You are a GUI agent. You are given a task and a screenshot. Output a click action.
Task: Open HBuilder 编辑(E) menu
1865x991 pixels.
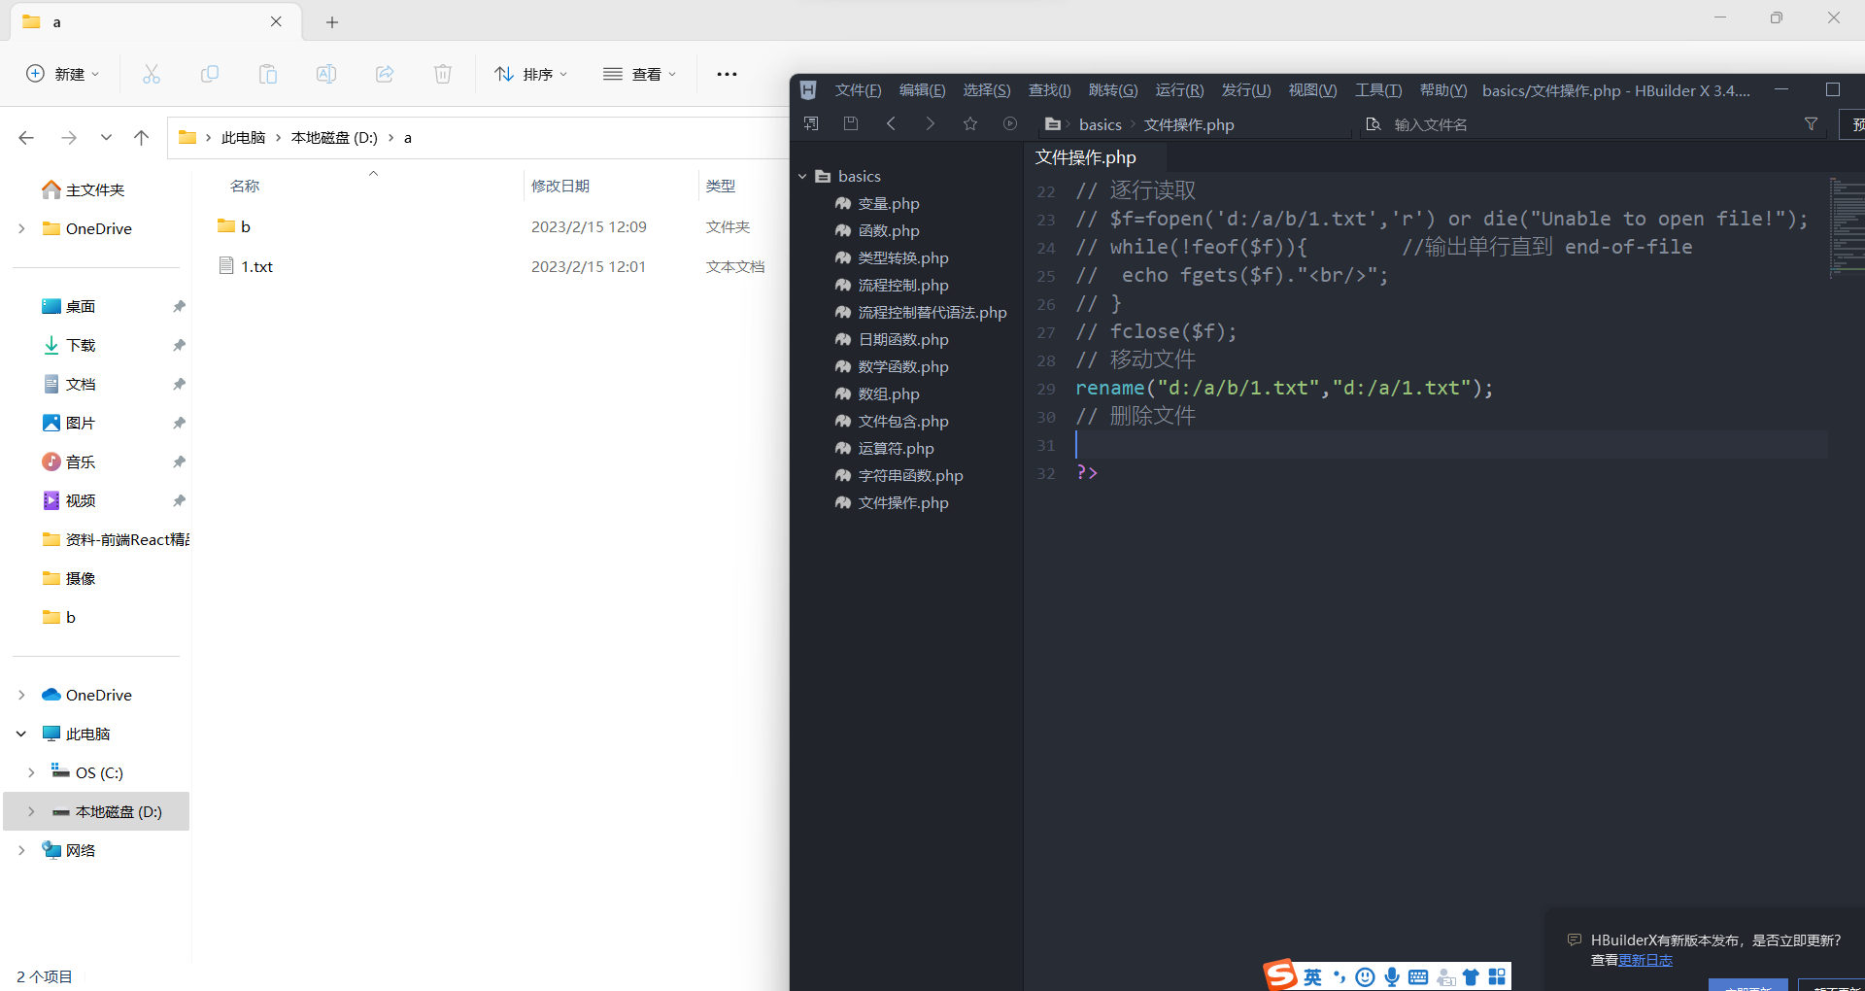coord(922,90)
